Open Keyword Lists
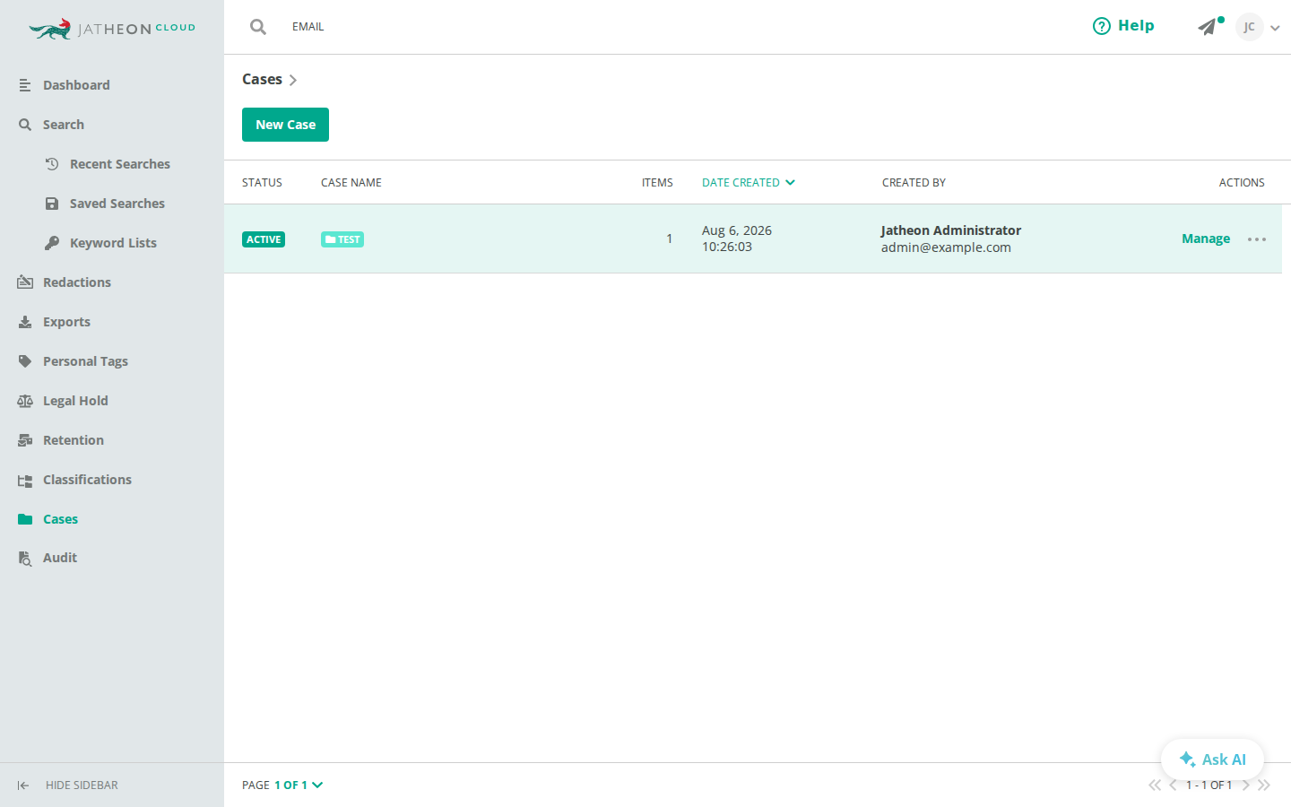Screen dimensions: 1291x807 point(113,243)
